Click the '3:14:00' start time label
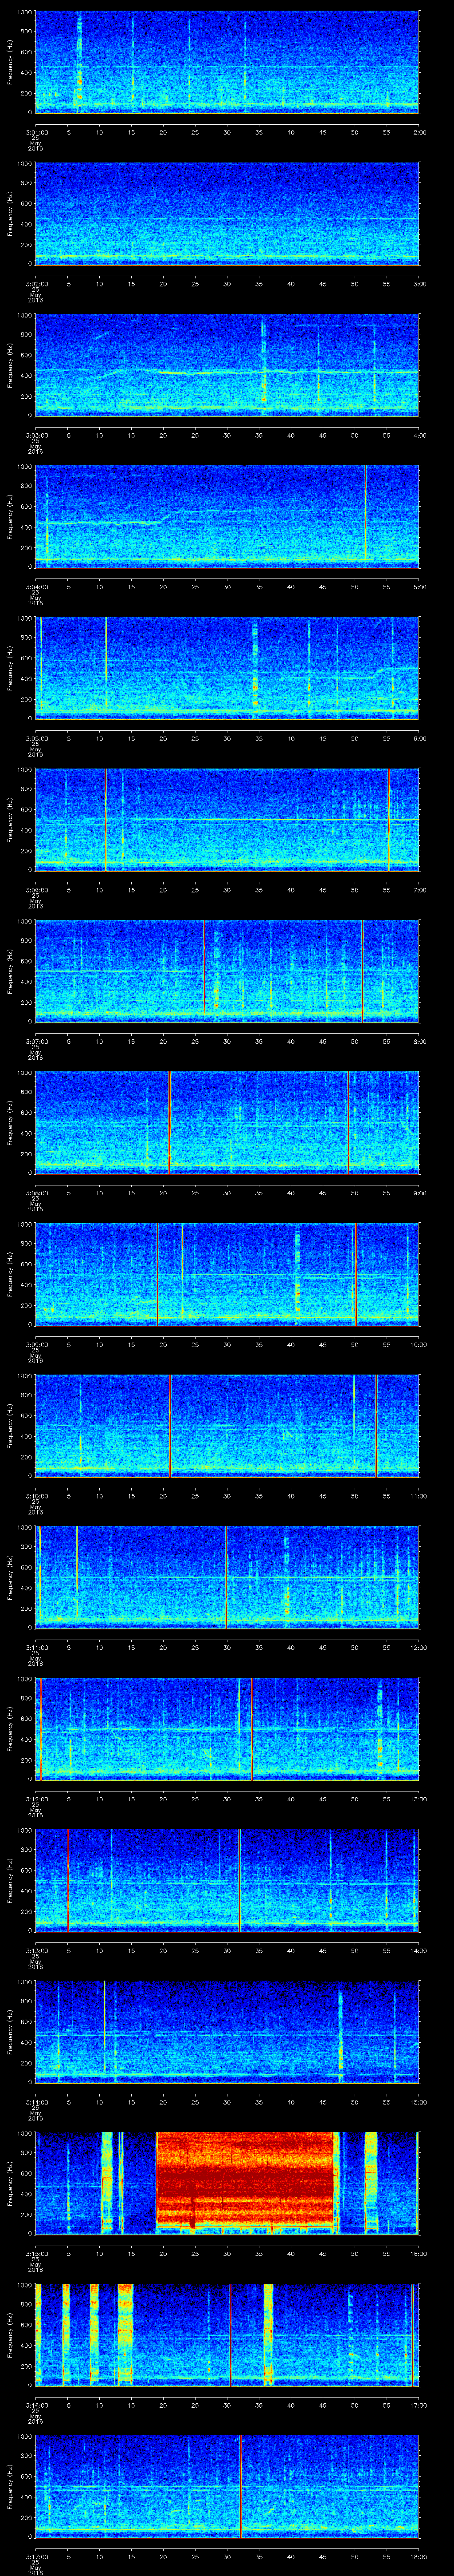454x2576 pixels. coord(36,2102)
